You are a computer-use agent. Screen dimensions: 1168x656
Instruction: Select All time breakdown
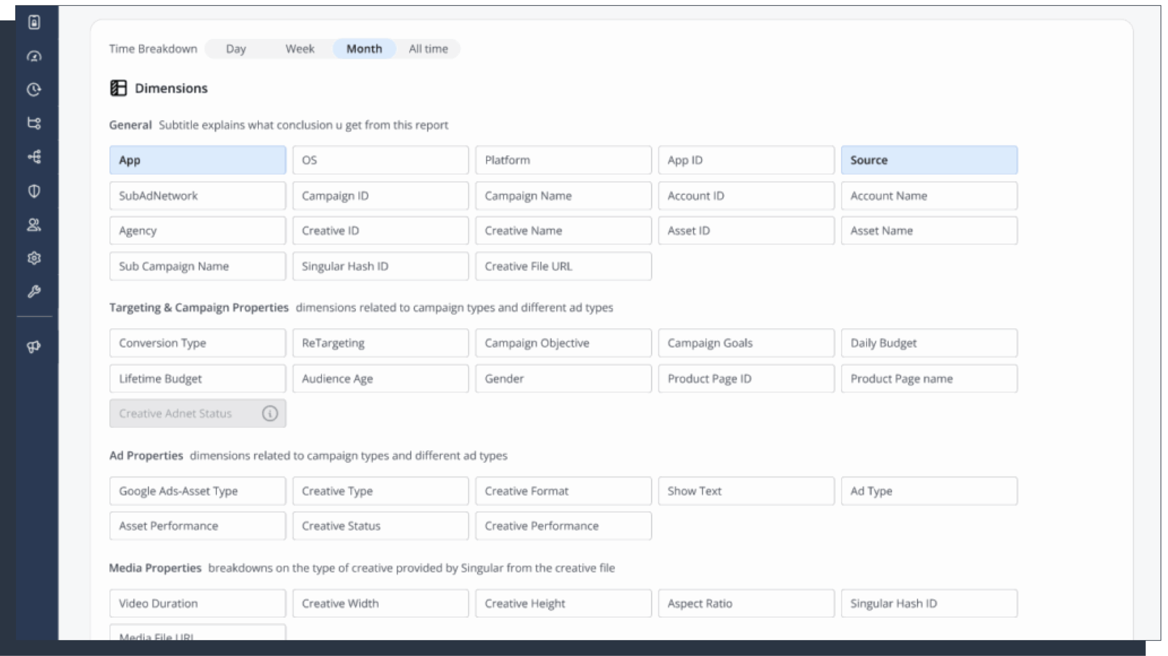(428, 49)
